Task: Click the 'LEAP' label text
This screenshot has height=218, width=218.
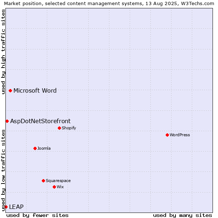Action: [16, 207]
